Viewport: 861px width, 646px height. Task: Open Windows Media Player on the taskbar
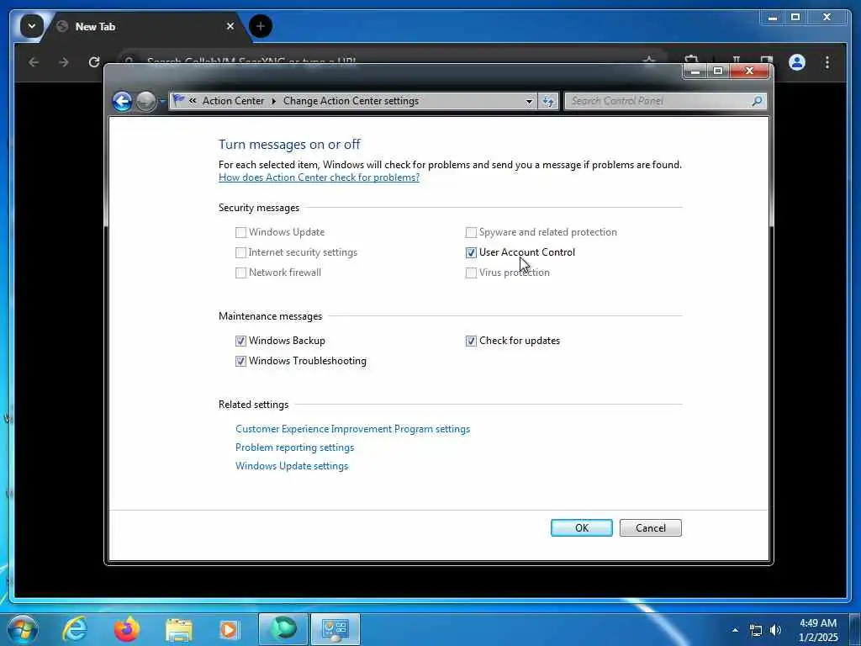tap(229, 630)
